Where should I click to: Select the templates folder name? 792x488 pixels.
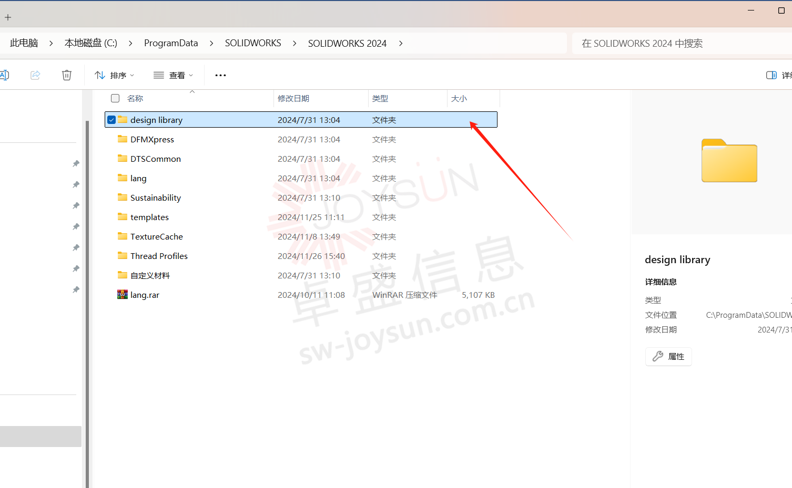149,217
